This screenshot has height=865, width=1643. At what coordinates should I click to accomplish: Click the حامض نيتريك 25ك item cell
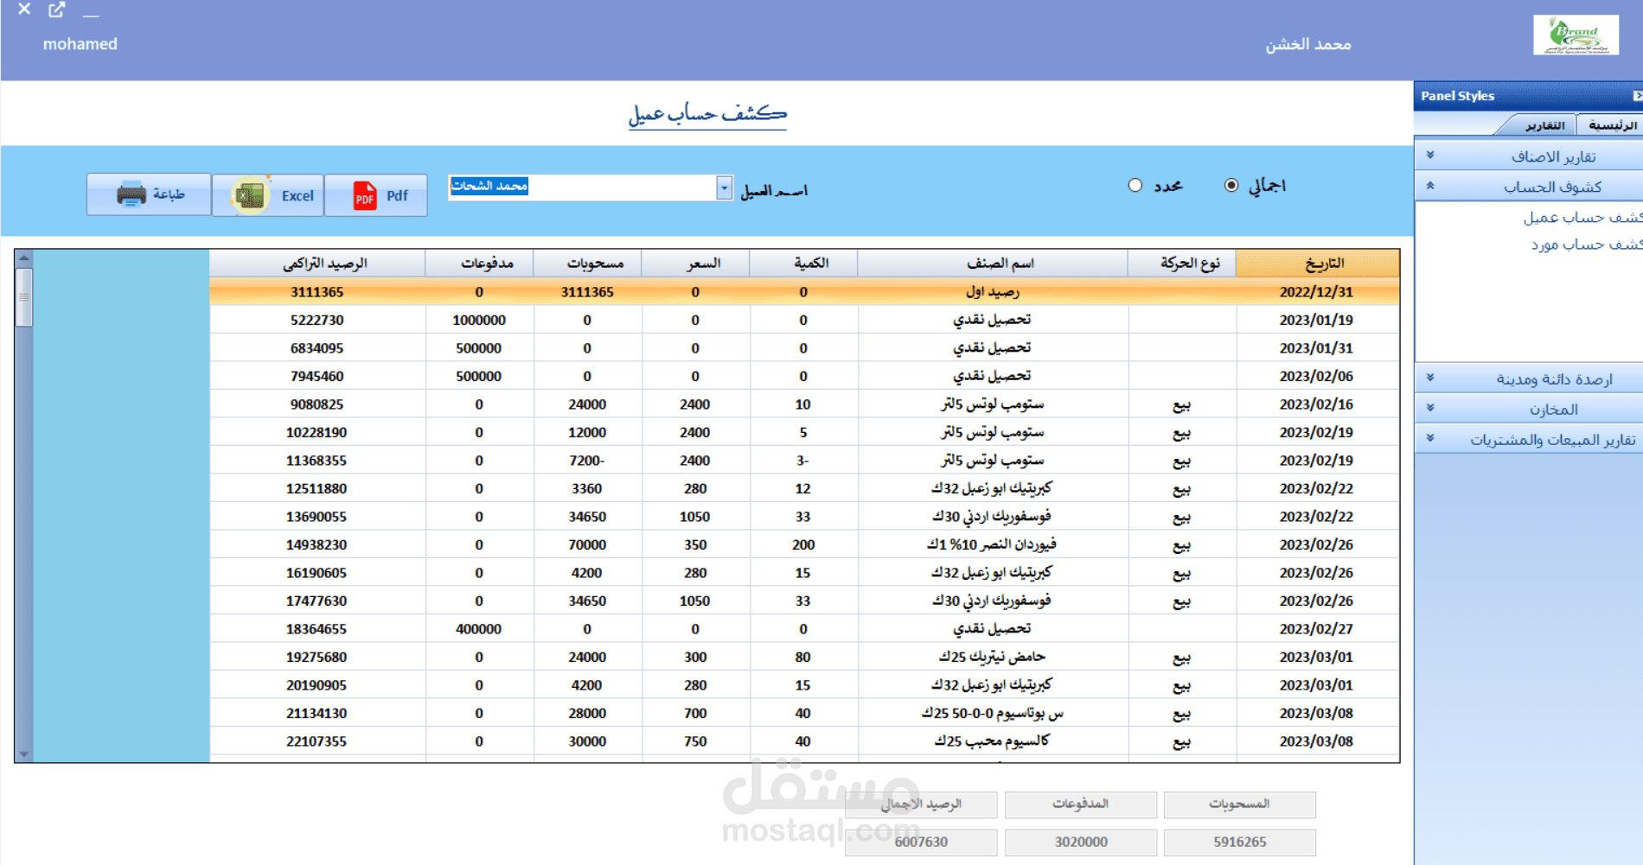tap(993, 657)
